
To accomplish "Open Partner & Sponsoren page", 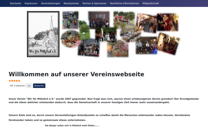I will pos(94,3).
